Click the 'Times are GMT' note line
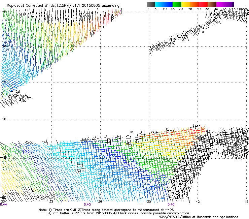249x219 pixels. pos(106,210)
